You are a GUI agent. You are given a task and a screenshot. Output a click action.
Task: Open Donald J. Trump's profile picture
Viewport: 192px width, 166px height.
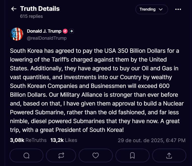(x=17, y=34)
